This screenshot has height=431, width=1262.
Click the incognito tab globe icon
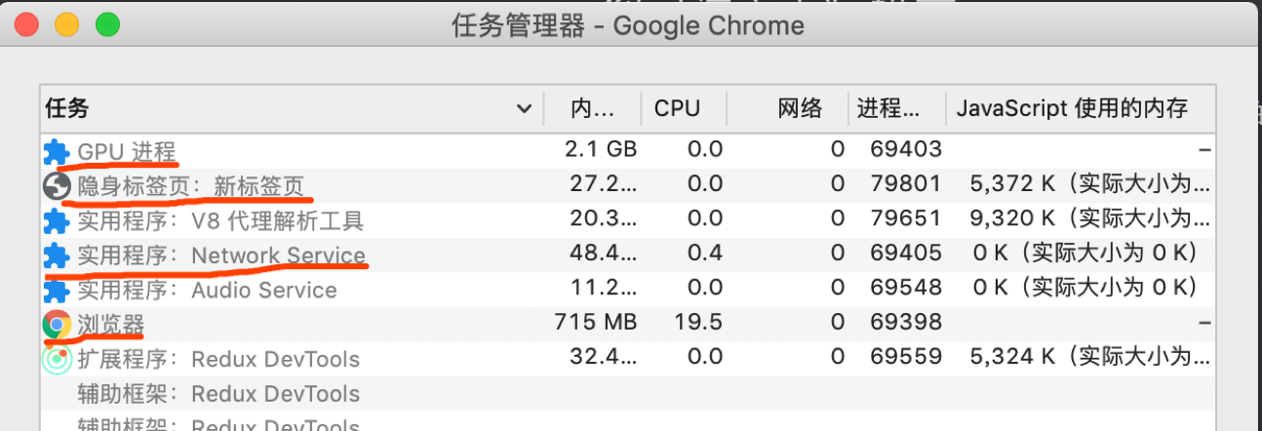click(57, 185)
